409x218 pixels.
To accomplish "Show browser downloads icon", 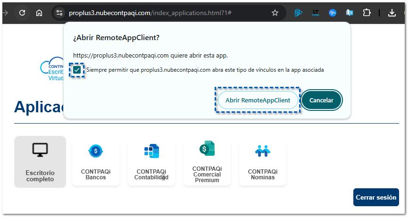I will [392, 13].
